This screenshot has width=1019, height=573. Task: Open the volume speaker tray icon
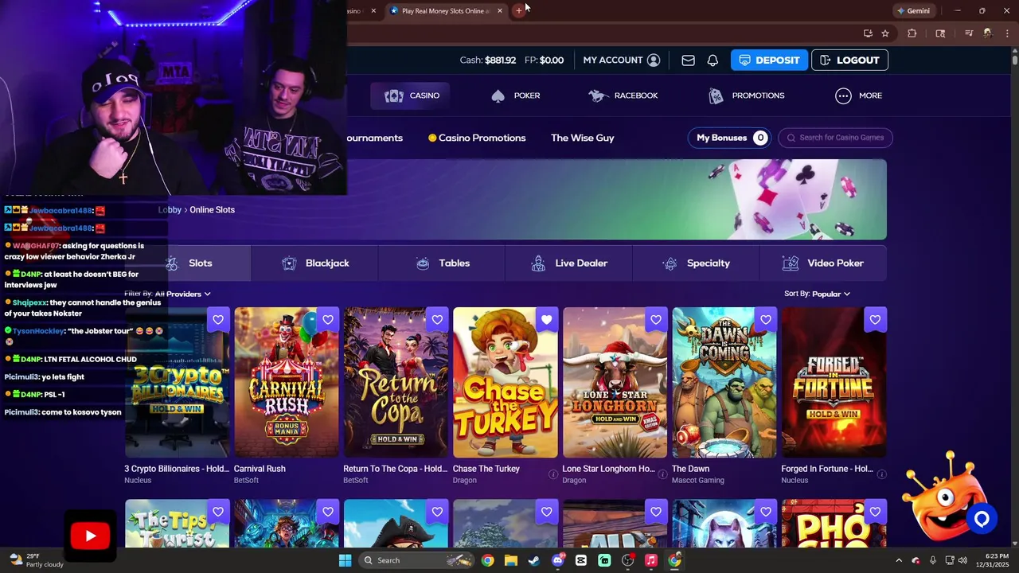click(963, 560)
